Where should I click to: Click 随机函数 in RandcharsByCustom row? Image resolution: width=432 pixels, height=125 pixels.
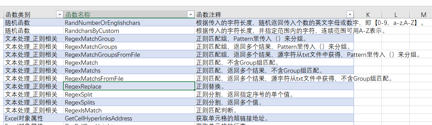pyautogui.click(x=34, y=31)
